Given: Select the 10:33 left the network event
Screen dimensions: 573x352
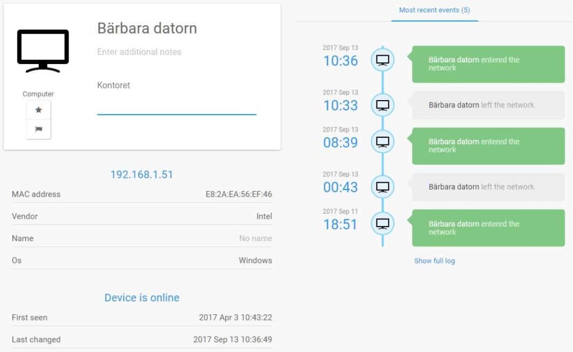Looking at the screenshot, I should pyautogui.click(x=488, y=105).
